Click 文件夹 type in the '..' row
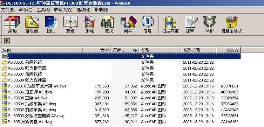The image size is (264, 127). click(x=147, y=56)
